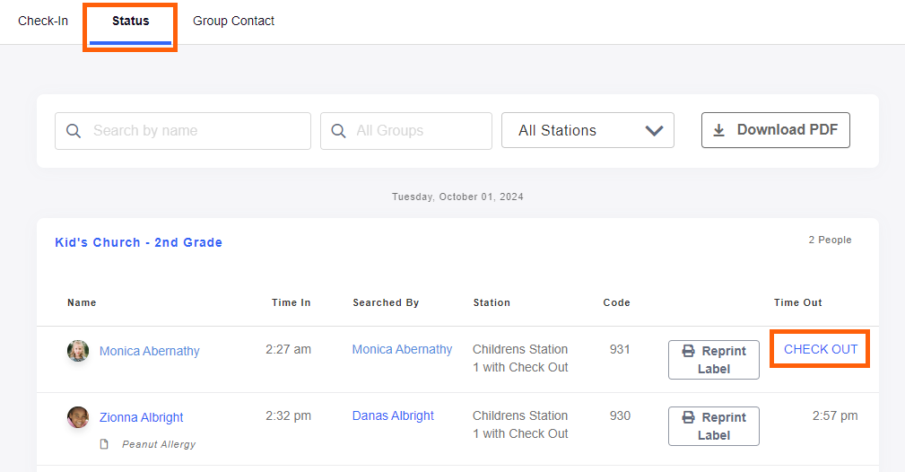905x472 pixels.
Task: Switch to the Check-In tab
Action: (x=43, y=22)
